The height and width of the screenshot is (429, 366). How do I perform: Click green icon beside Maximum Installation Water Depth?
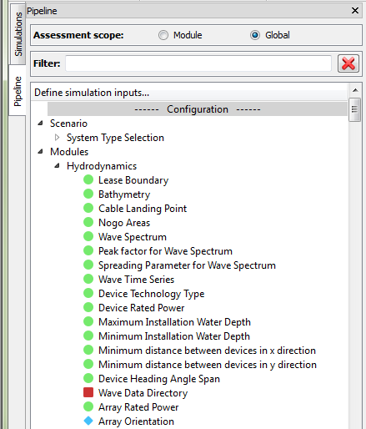click(x=88, y=321)
